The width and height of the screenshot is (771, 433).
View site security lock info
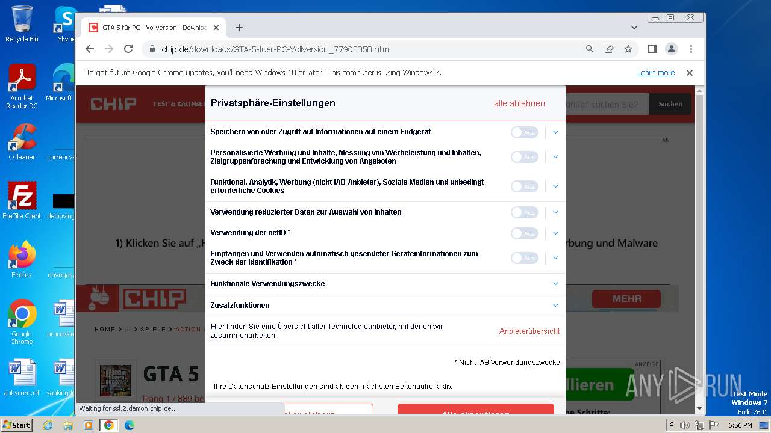[x=152, y=49]
